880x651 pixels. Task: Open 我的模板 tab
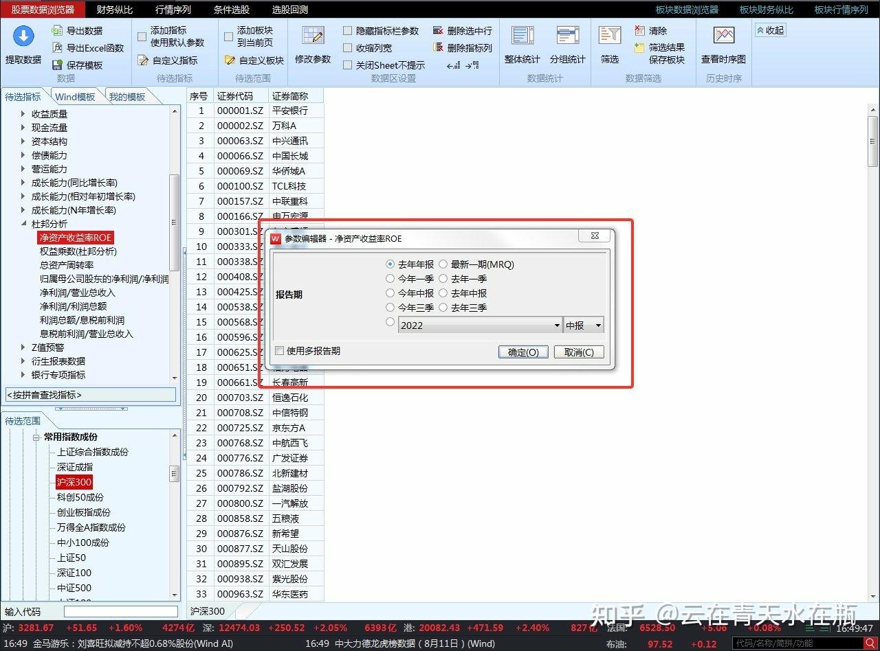point(127,97)
